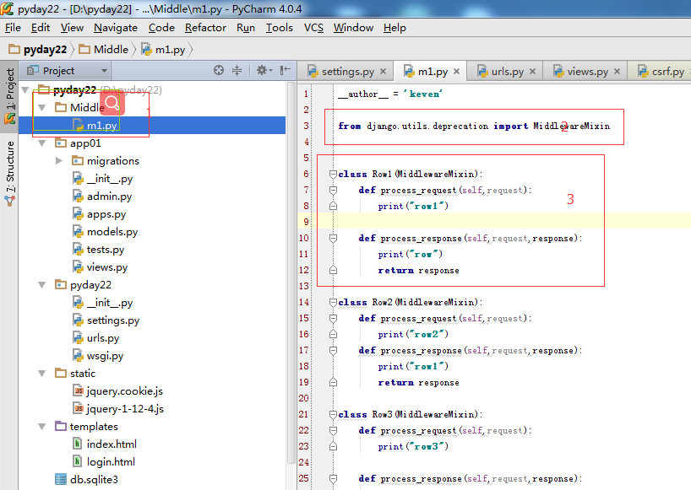The height and width of the screenshot is (490, 691).
Task: Switch to the views.py tab
Action: (x=586, y=72)
